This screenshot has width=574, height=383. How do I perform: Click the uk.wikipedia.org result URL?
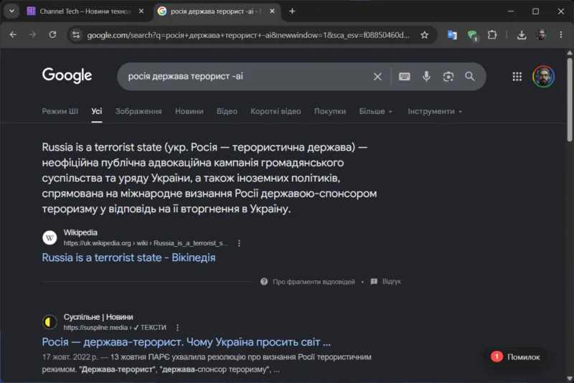(146, 243)
